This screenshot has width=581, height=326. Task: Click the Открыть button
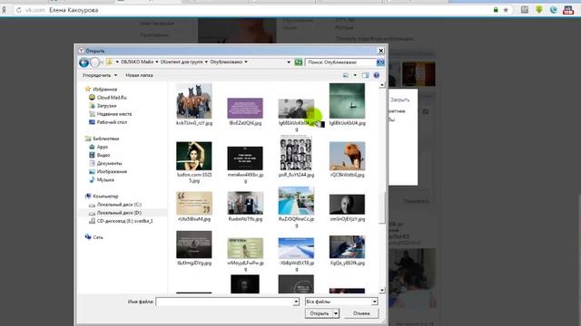tap(319, 313)
